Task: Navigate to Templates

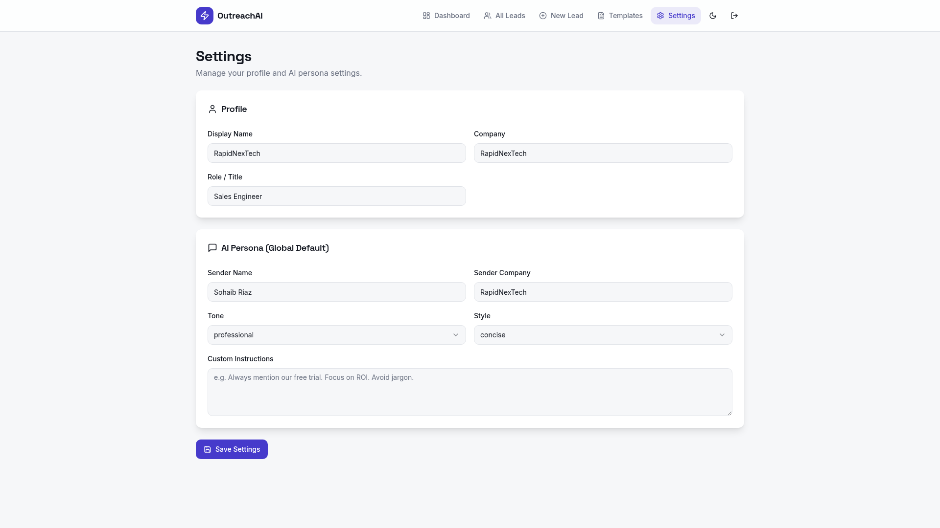Action: [620, 16]
